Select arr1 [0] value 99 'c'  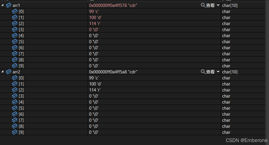click(x=94, y=12)
